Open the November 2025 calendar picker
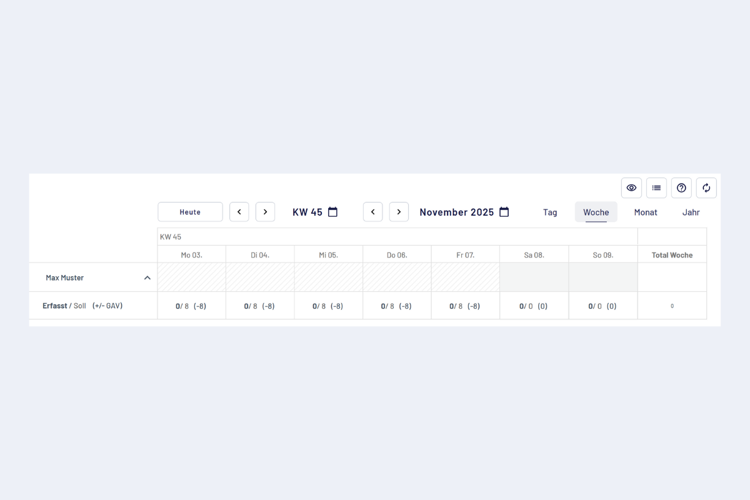 point(504,212)
